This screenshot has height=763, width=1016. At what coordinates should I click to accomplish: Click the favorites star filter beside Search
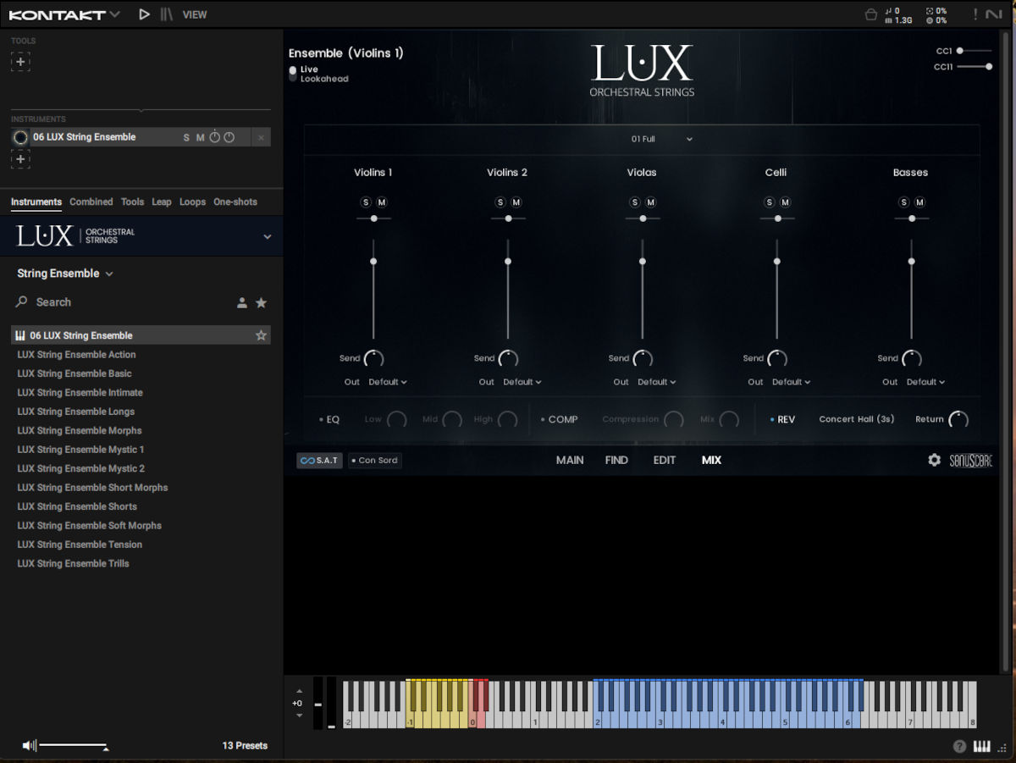pos(261,302)
